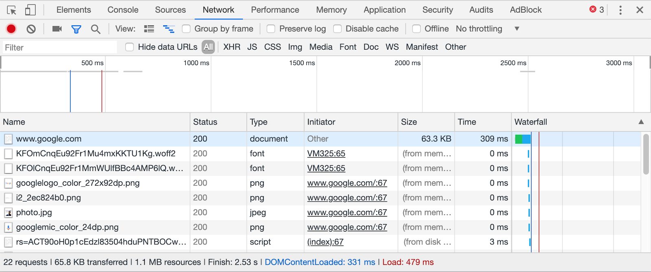Select the rs=ACT90oH0p1cEdzl83504 script request
The height and width of the screenshot is (272, 651).
321,242
